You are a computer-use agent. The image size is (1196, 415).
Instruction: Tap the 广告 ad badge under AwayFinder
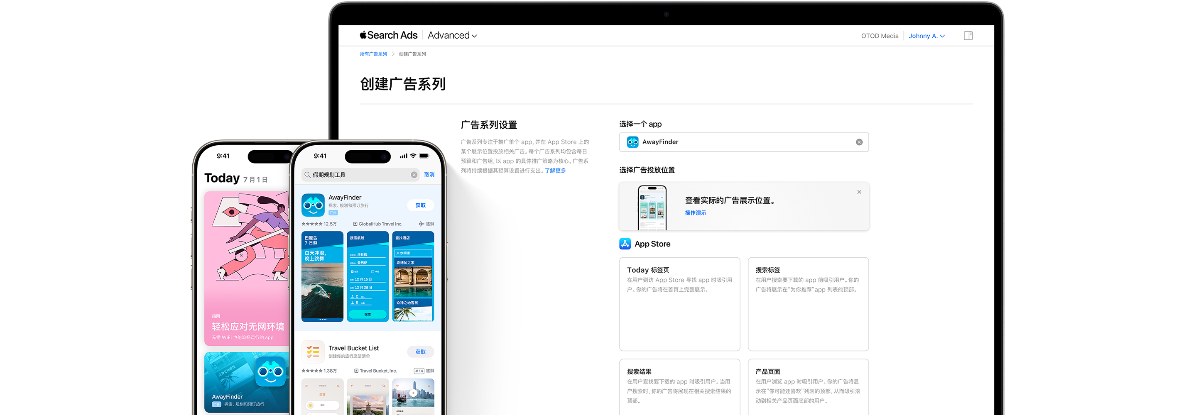(333, 213)
